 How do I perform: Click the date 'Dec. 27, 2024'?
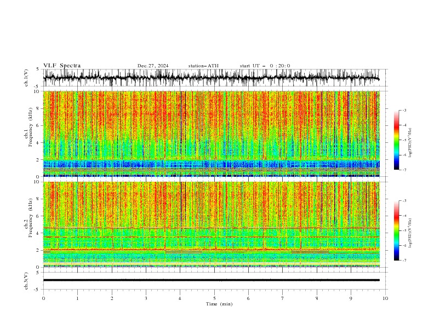tap(153, 66)
